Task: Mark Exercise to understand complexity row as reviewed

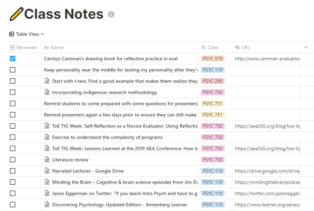Action: click(13, 137)
